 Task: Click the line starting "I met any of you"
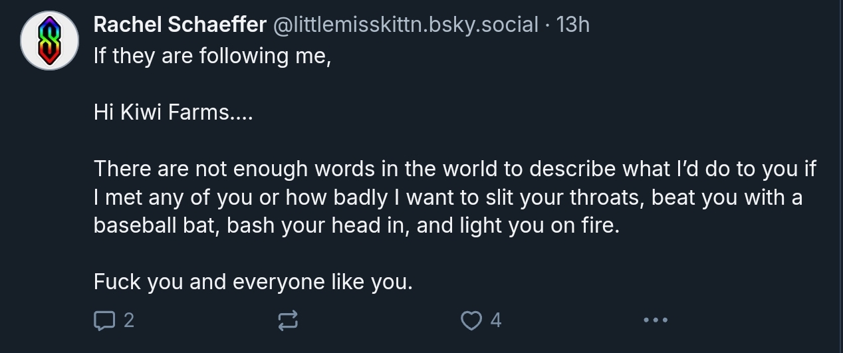[x=447, y=197]
